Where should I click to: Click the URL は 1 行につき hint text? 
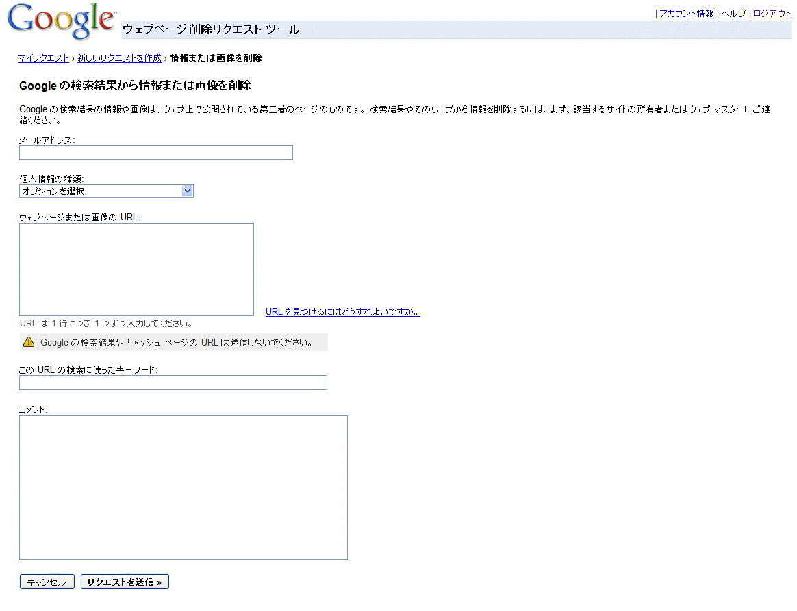107,323
